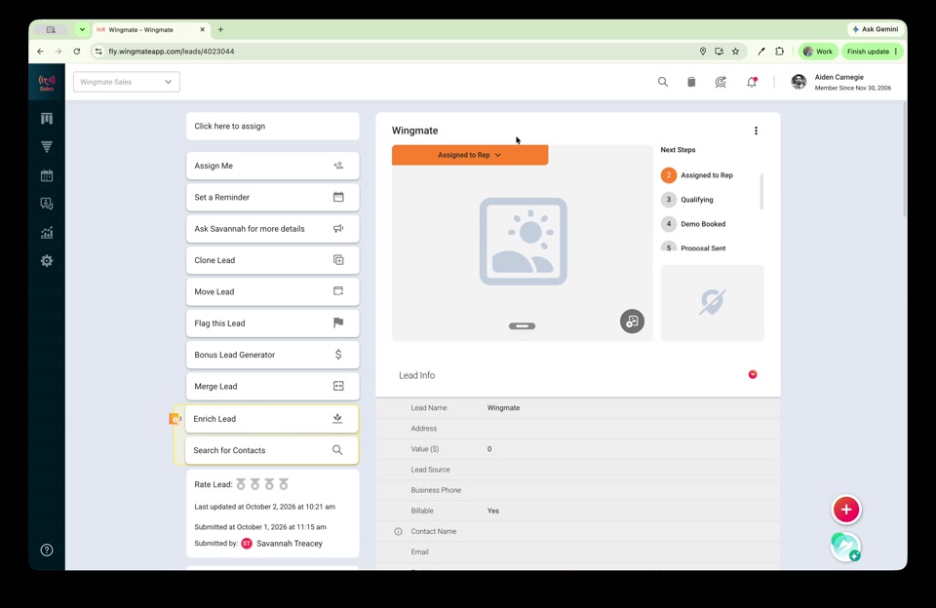The height and width of the screenshot is (608, 936).
Task: Click the Click here to assign field
Action: [273, 126]
